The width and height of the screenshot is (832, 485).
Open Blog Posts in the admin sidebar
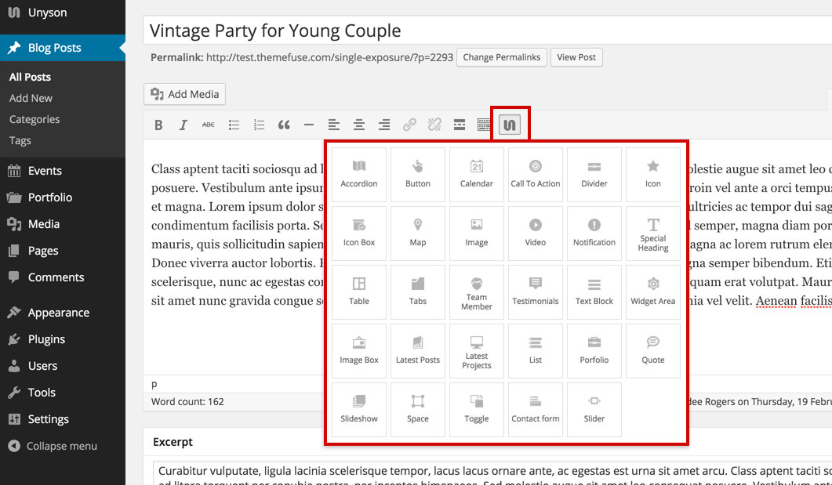63,48
